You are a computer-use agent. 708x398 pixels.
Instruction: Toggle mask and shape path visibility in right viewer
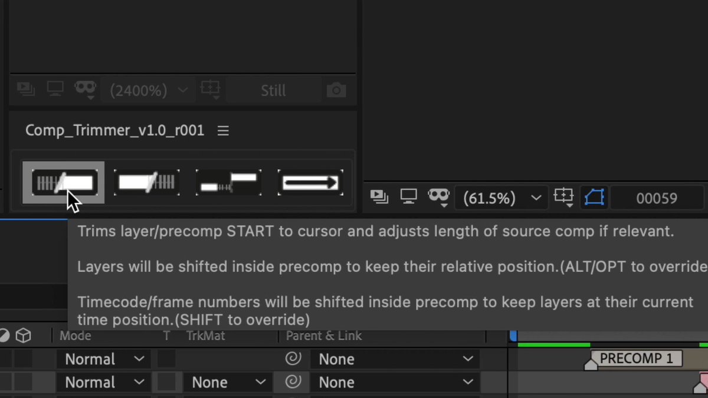594,198
